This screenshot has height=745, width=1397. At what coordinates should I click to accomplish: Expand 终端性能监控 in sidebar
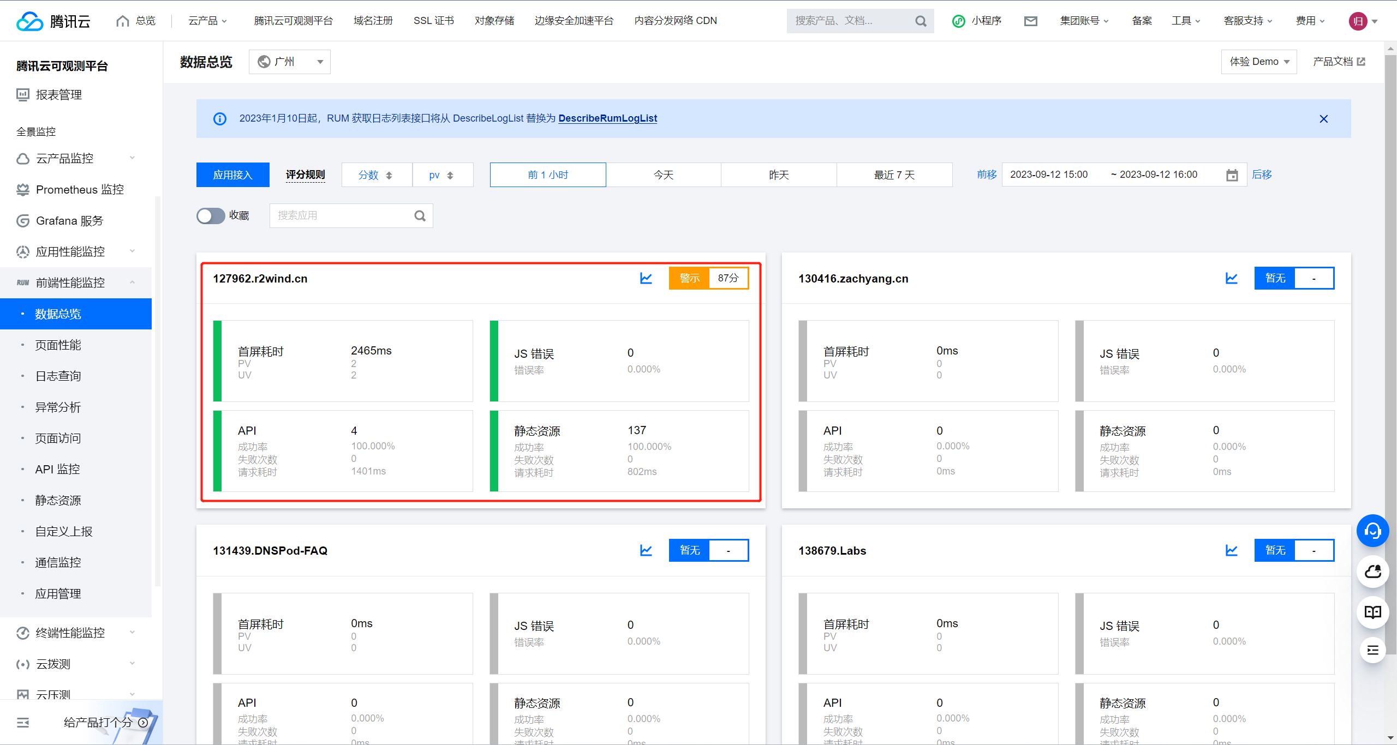[x=76, y=633]
